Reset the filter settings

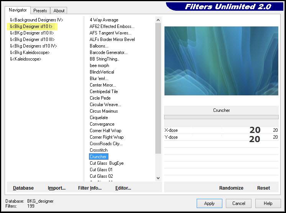tap(263, 188)
